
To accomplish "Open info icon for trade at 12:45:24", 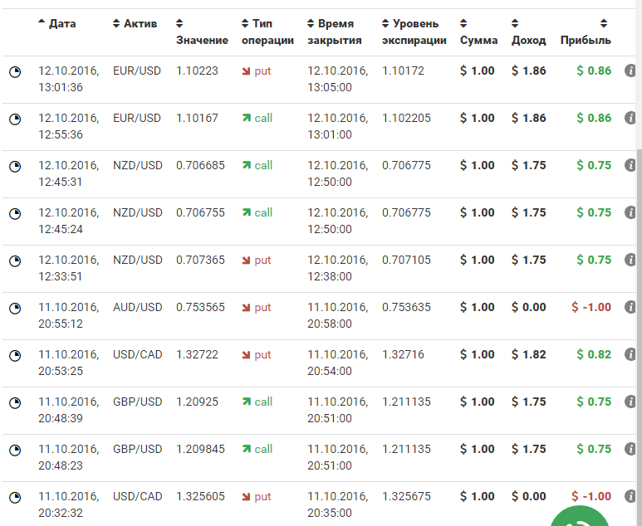I will (x=630, y=212).
